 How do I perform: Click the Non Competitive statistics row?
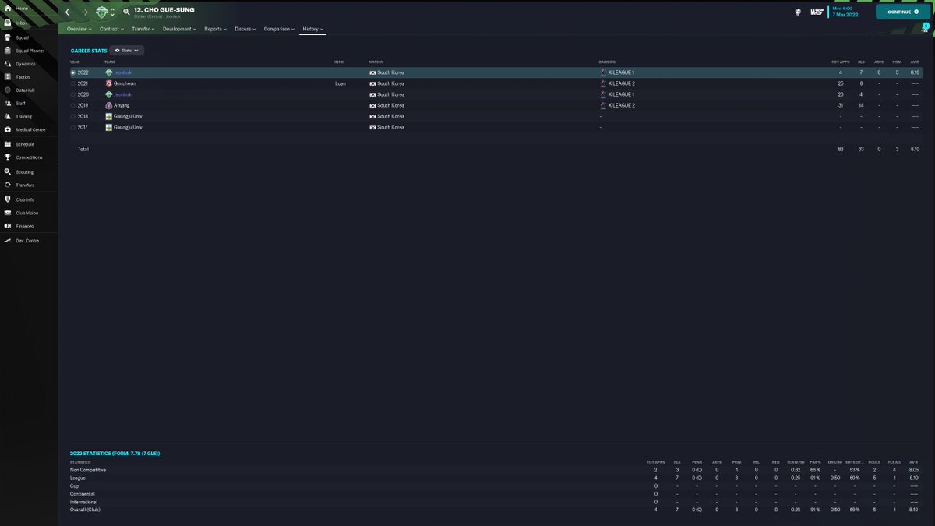tap(496, 470)
